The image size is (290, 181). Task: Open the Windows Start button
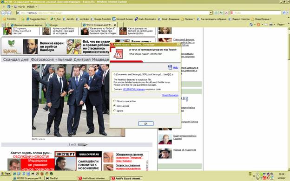6,174
